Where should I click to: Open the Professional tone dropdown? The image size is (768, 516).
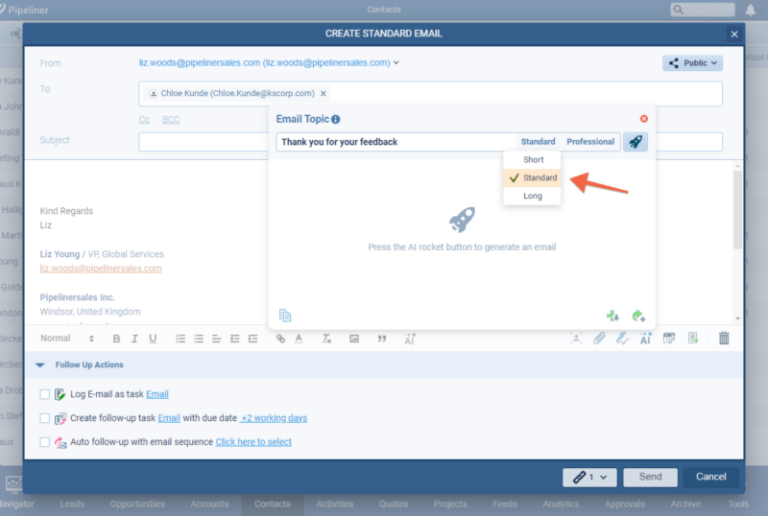tap(589, 142)
